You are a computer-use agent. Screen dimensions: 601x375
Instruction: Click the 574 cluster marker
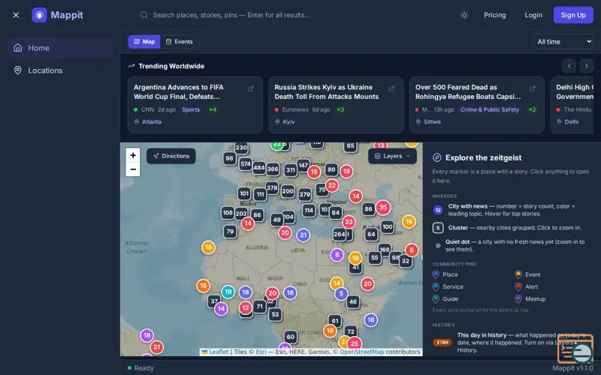246,164
